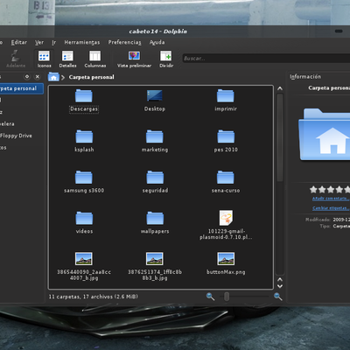Select the Descargas folder icon
Image resolution: width=350 pixels, height=350 pixels.
pos(84,95)
